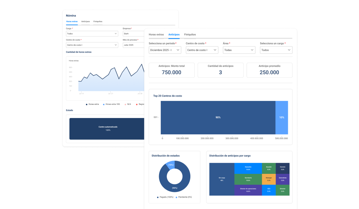Expand the Mes de proceso dropdown
The height and width of the screenshot is (209, 359).
coord(133,45)
